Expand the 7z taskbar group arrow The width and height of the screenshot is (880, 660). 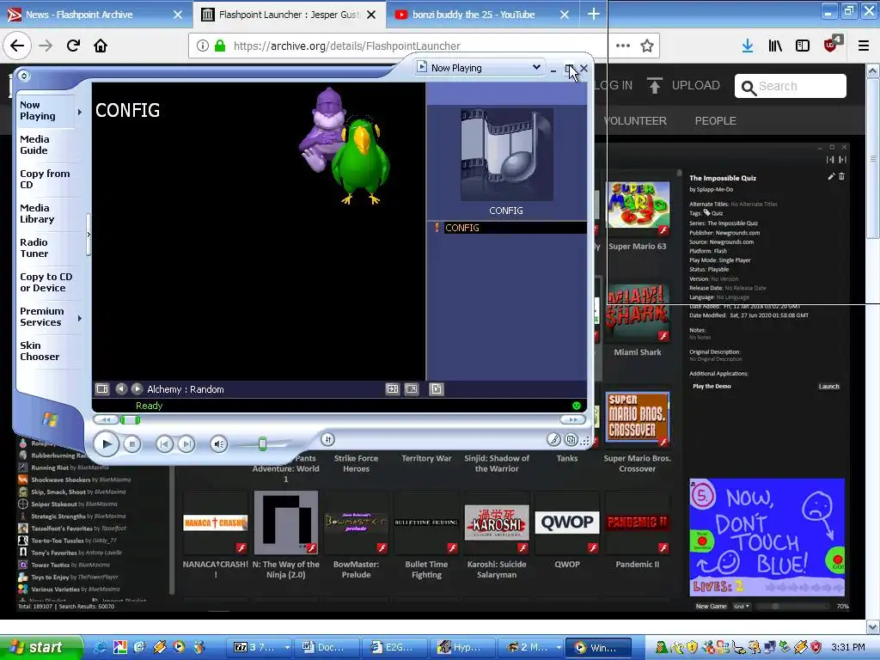click(x=287, y=647)
